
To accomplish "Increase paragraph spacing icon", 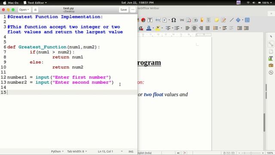I will (225, 28).
